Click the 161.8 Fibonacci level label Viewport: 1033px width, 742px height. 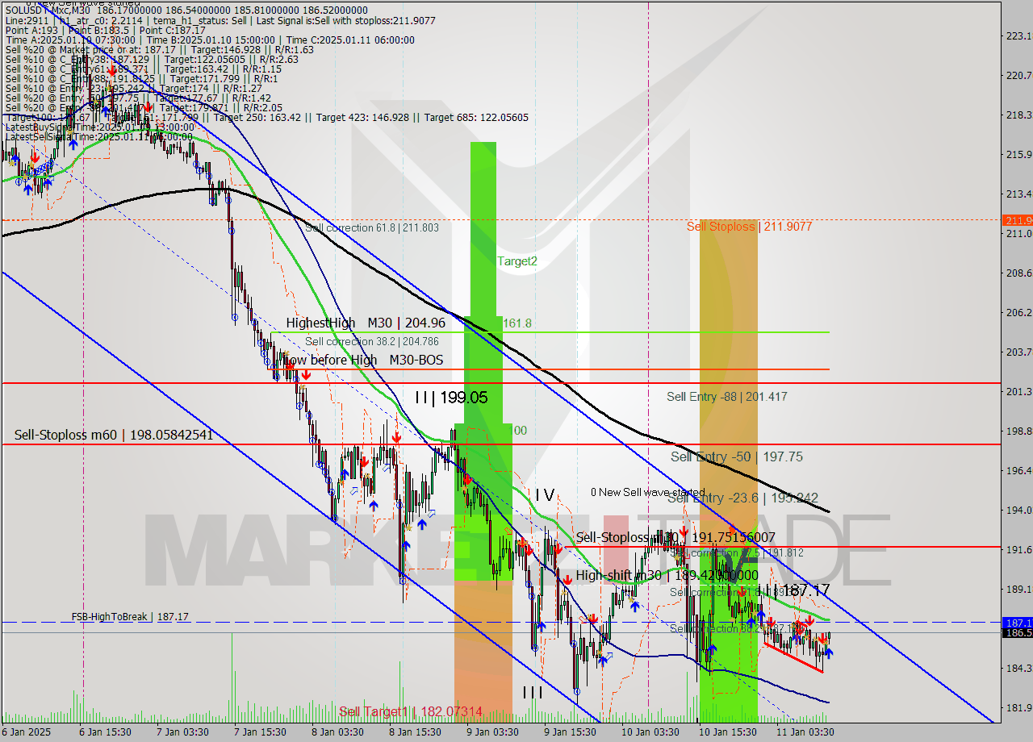pyautogui.click(x=517, y=323)
